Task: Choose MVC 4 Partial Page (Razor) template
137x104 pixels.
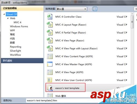Action: 71,33
